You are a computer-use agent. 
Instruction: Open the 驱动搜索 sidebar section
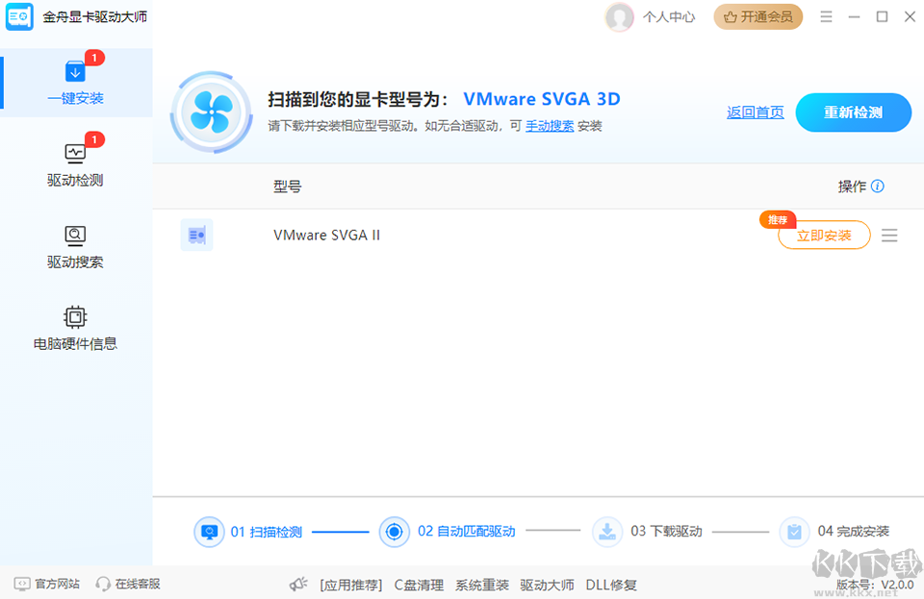(x=76, y=246)
